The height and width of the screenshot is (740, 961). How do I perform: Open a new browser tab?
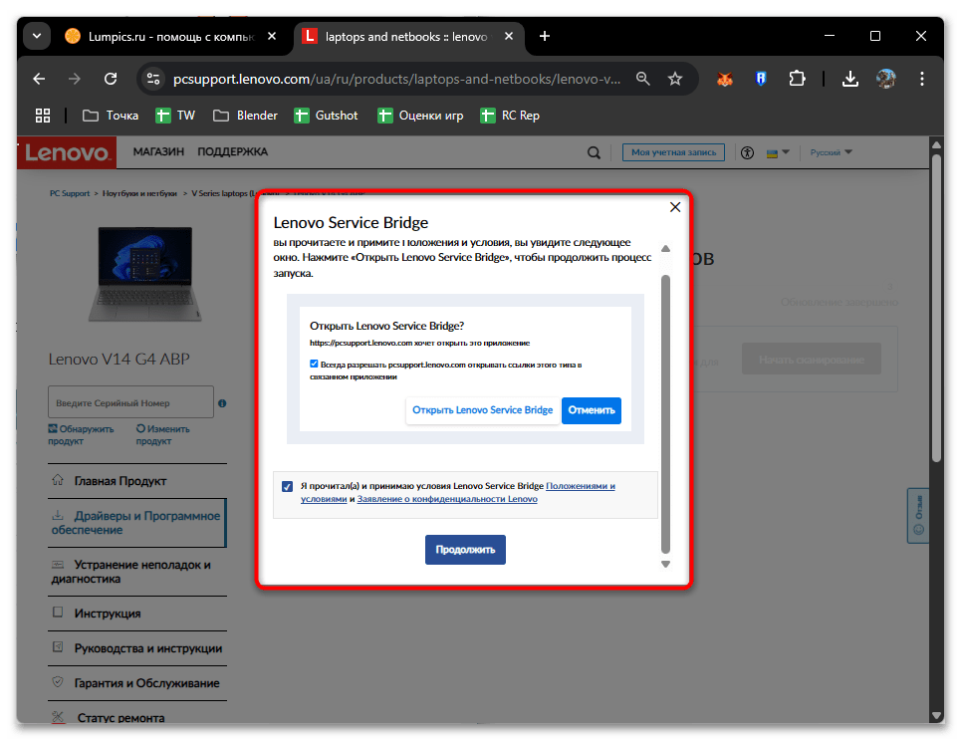pyautogui.click(x=545, y=36)
